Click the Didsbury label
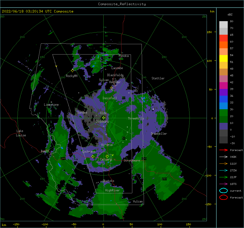 102,121
